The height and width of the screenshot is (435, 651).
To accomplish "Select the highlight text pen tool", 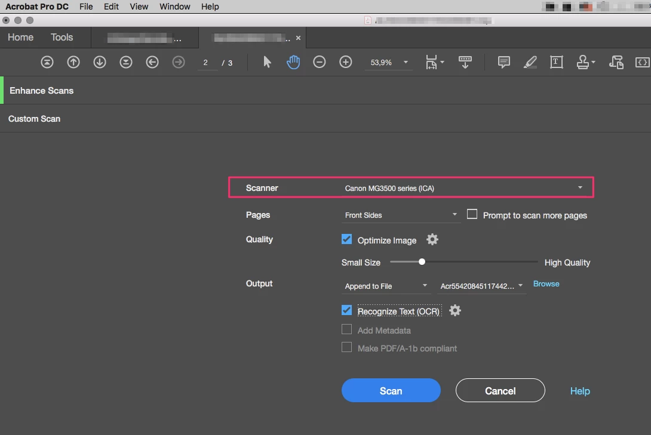I will coord(530,62).
